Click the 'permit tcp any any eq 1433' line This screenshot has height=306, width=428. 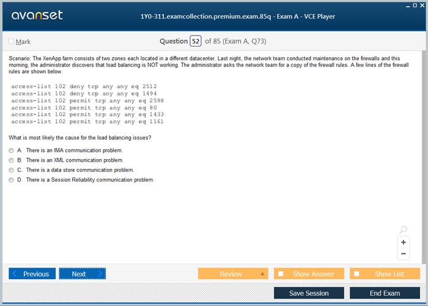tap(87, 115)
